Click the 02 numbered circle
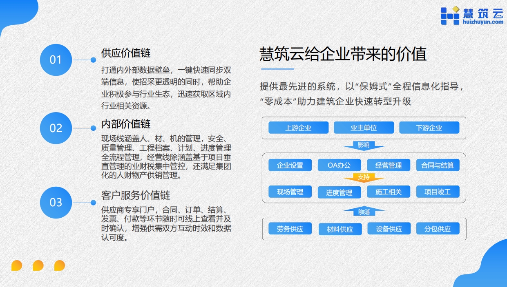Image resolution: width=507 pixels, height=287 pixels. pyautogui.click(x=56, y=128)
